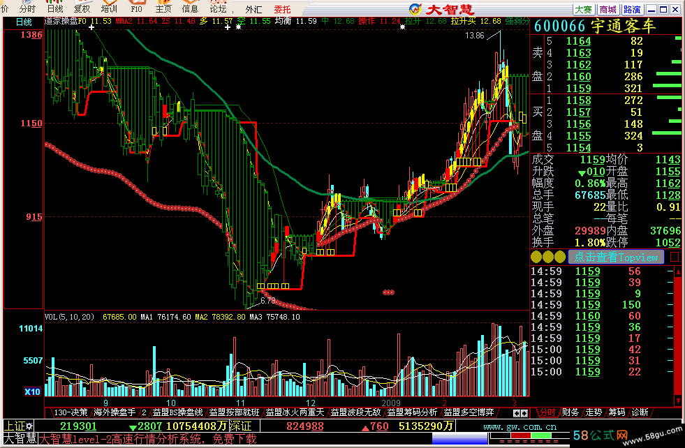685x448 pixels.
Task: Open F10 company info from toolbar
Action: tap(136, 6)
